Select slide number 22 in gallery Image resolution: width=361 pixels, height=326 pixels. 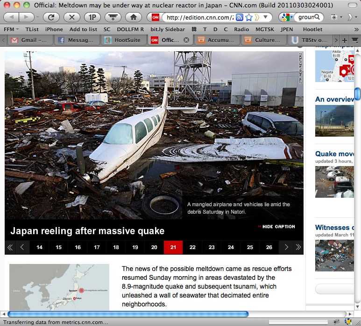click(192, 248)
